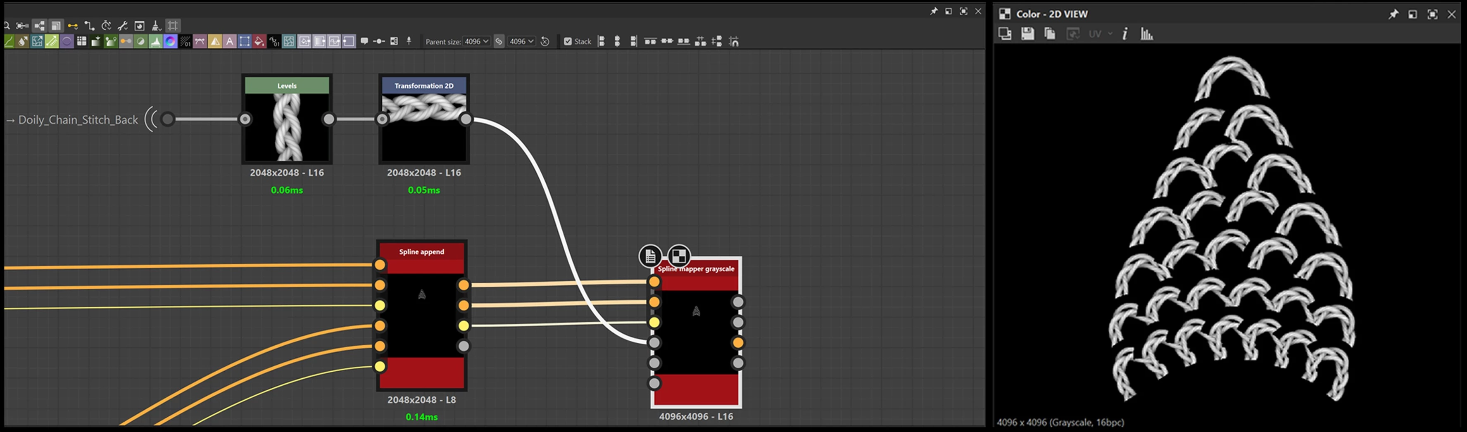The height and width of the screenshot is (432, 1467).
Task: Select the Text node icon
Action: pos(230,41)
